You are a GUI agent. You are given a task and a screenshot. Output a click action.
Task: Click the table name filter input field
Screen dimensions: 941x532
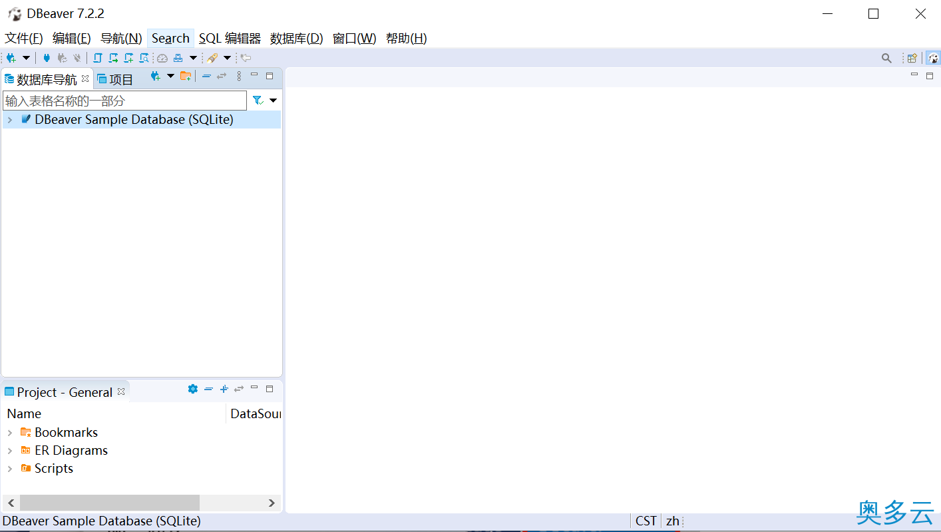click(x=124, y=101)
